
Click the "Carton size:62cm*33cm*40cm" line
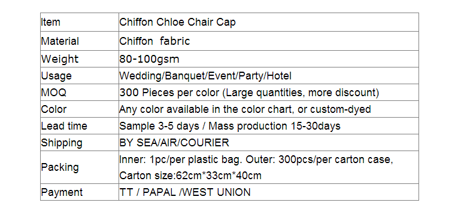tap(190, 176)
